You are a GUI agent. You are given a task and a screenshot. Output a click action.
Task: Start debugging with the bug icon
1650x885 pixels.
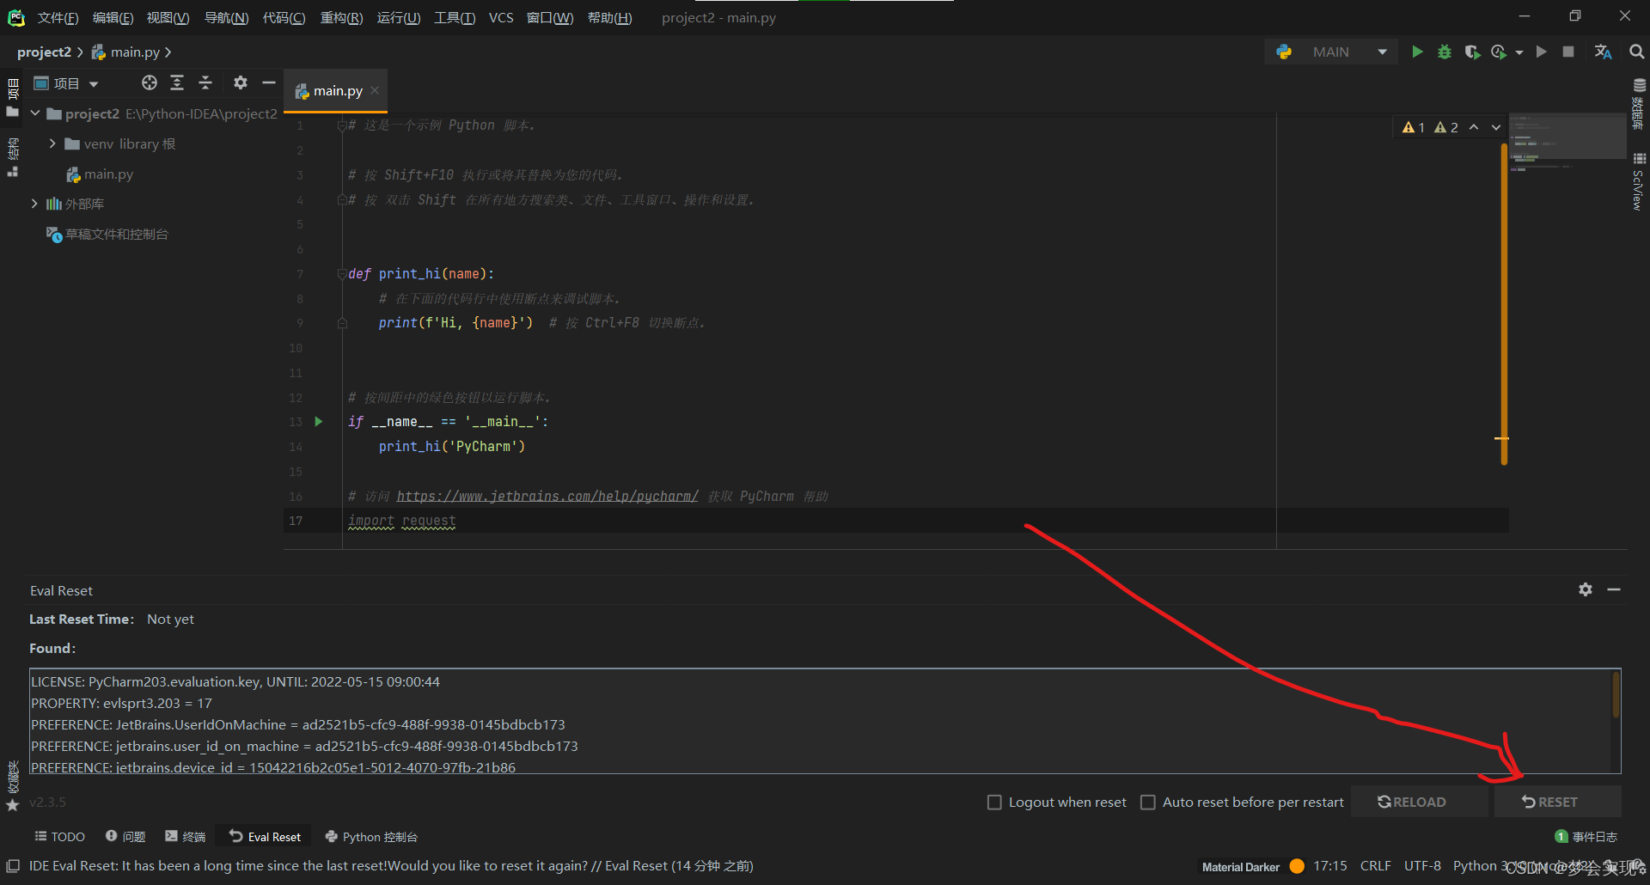[1445, 52]
